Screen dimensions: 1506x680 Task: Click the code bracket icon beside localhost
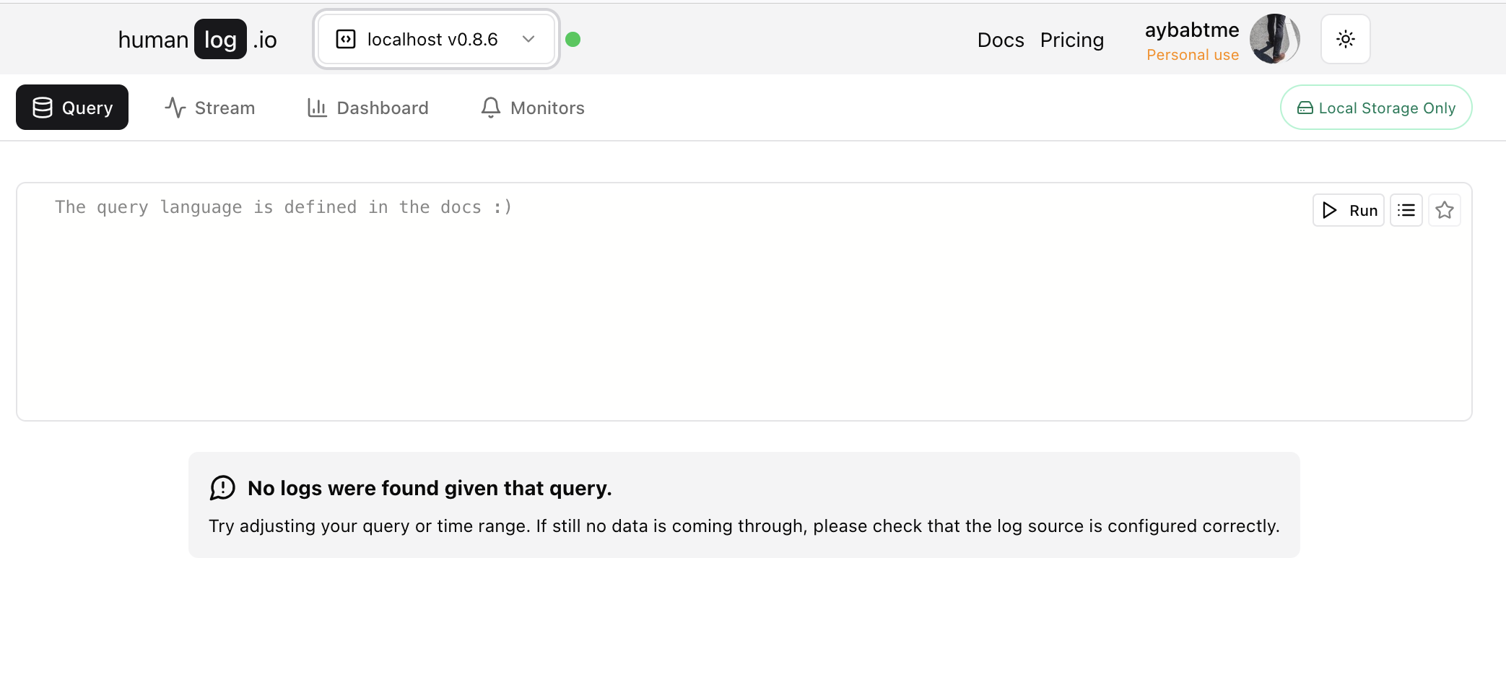tap(346, 39)
